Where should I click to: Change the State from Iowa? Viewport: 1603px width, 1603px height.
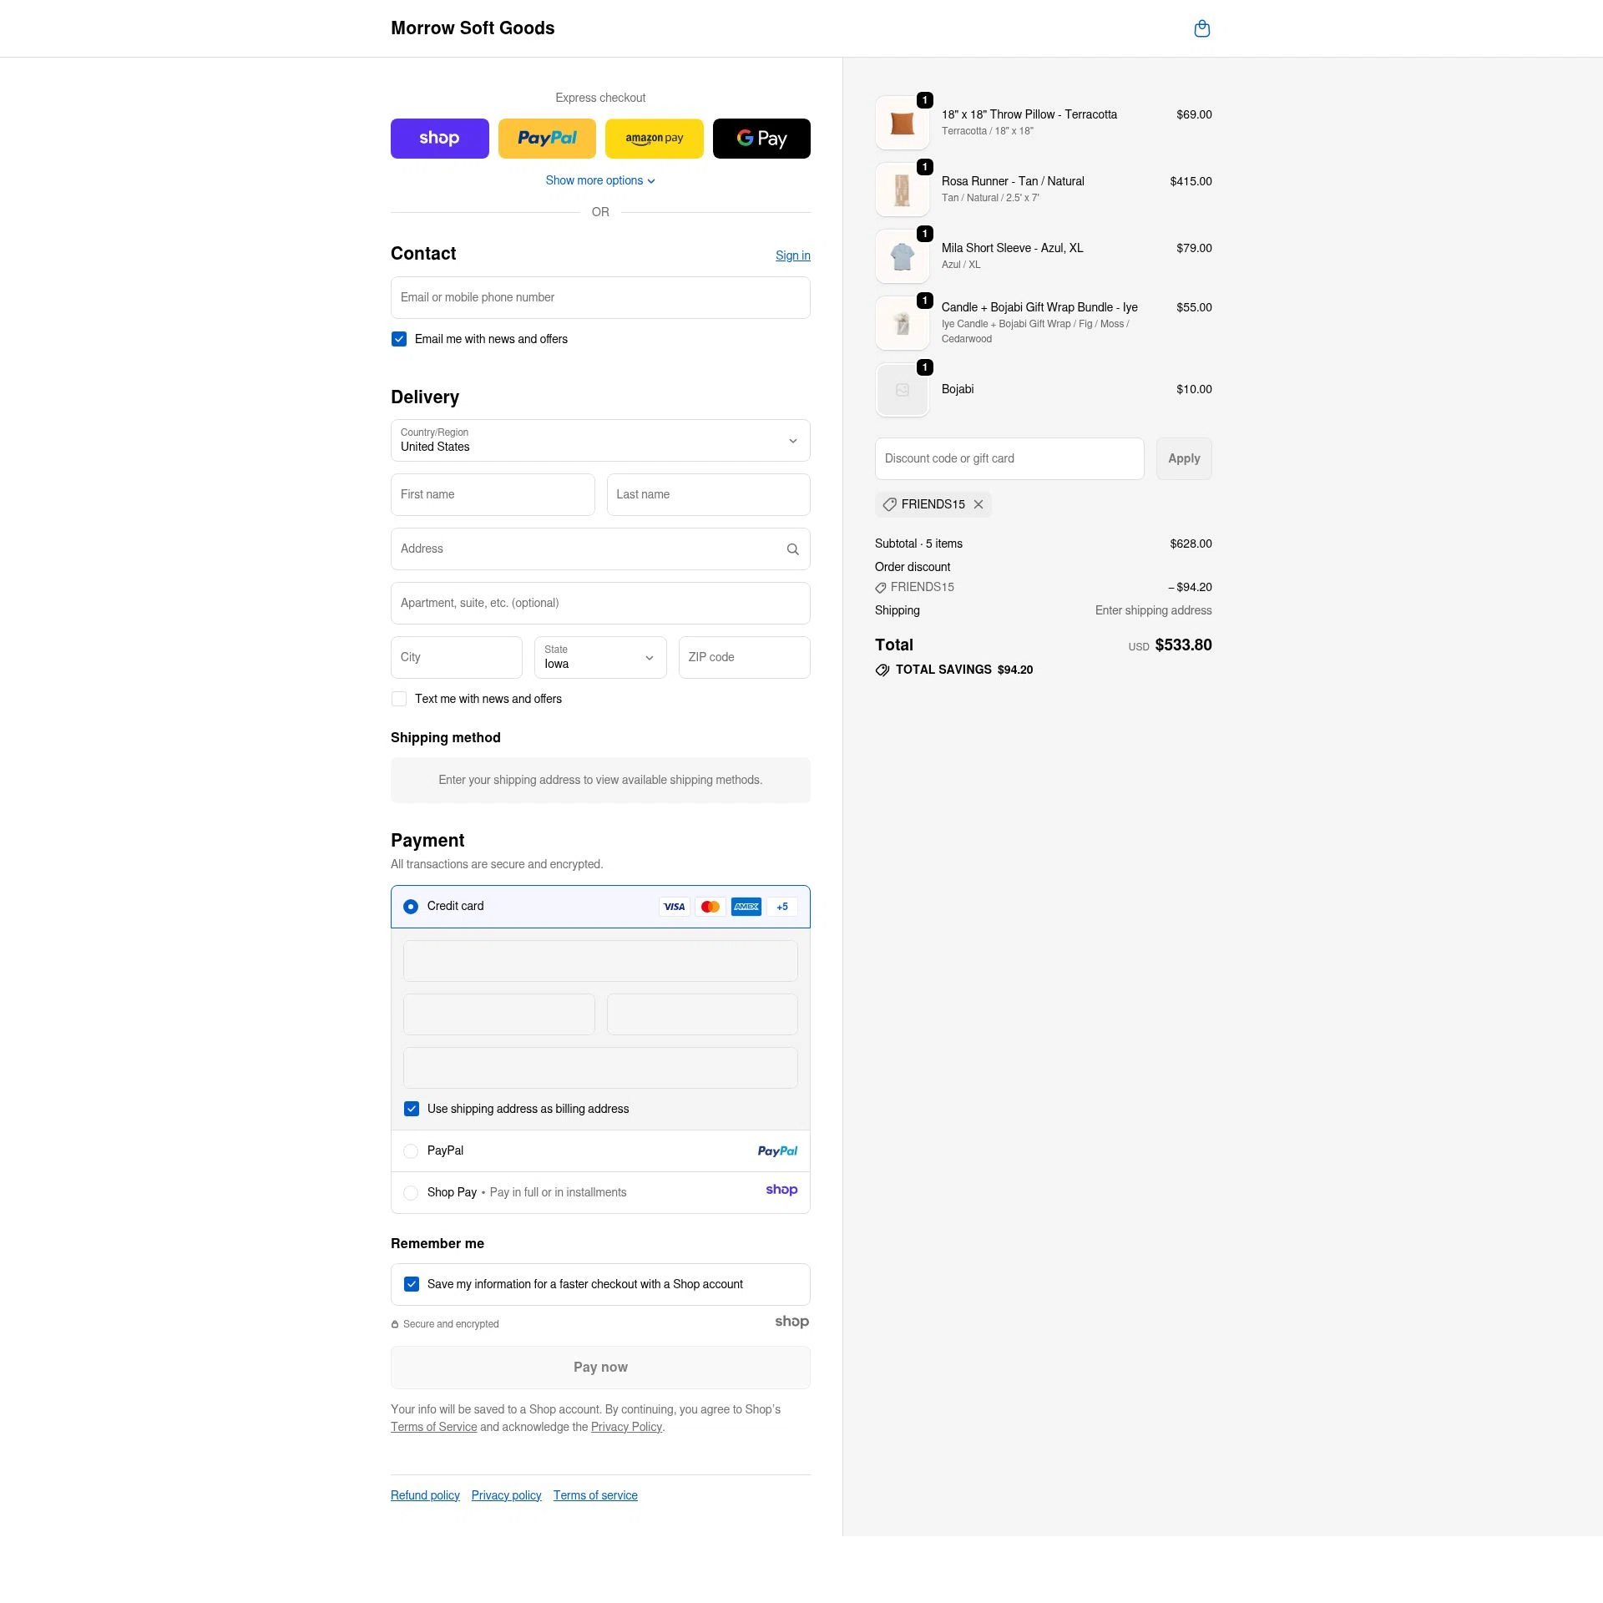coord(600,657)
